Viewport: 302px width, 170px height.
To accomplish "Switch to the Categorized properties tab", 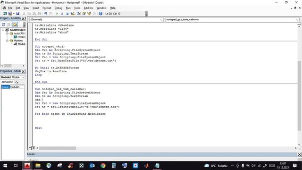I will pos(17,82).
